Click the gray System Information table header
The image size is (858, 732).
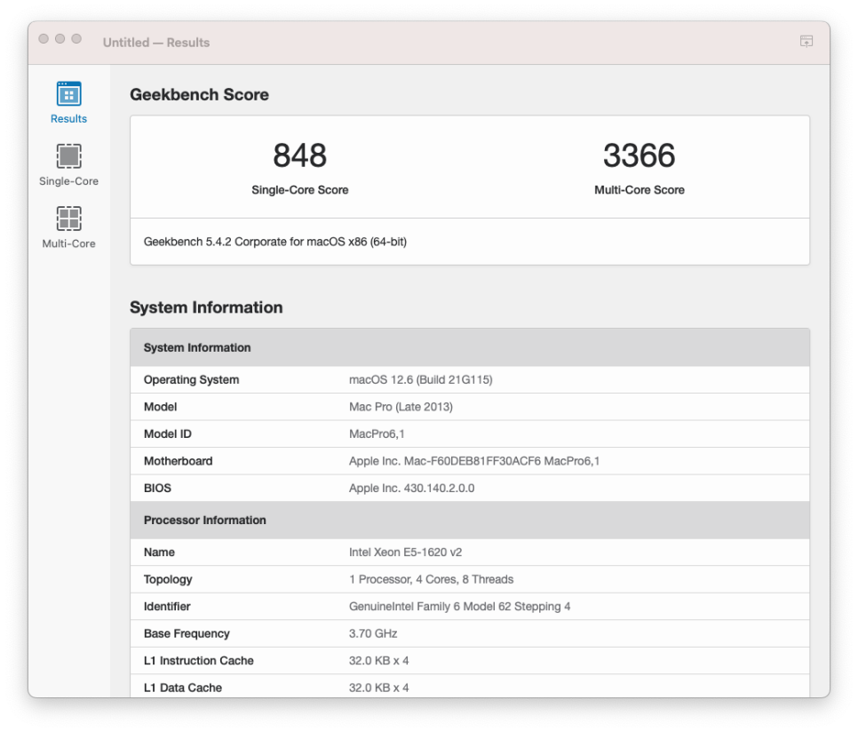pyautogui.click(x=470, y=347)
